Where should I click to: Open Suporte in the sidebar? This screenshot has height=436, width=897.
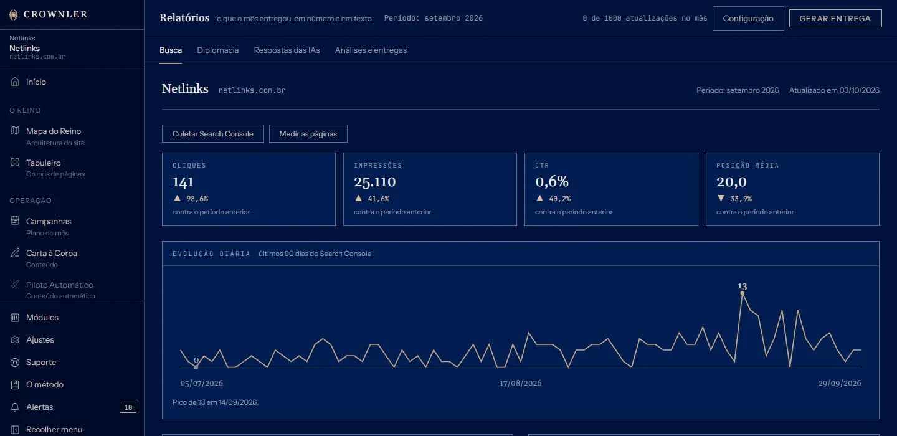point(72,362)
